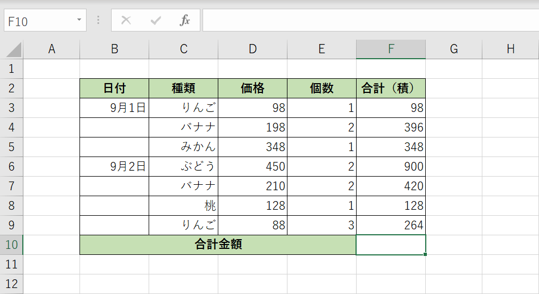Select column D header
The height and width of the screenshot is (294, 539).
point(253,49)
